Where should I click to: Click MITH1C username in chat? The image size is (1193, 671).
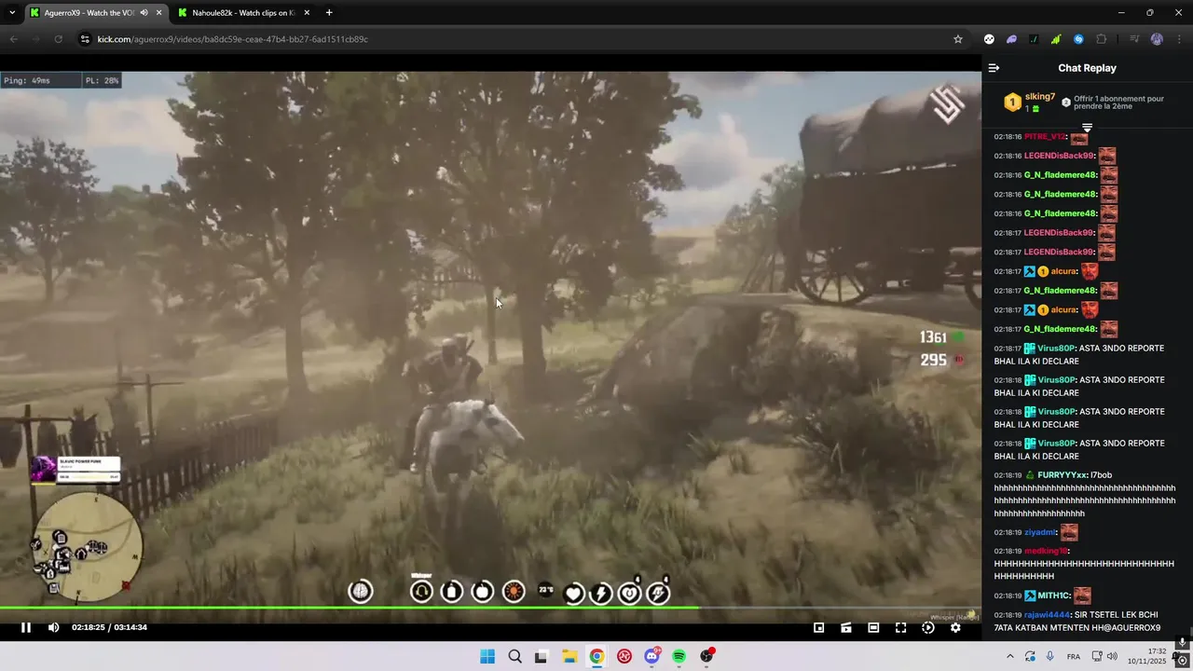point(1053,596)
